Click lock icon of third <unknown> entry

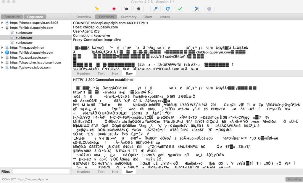(x=12, y=43)
